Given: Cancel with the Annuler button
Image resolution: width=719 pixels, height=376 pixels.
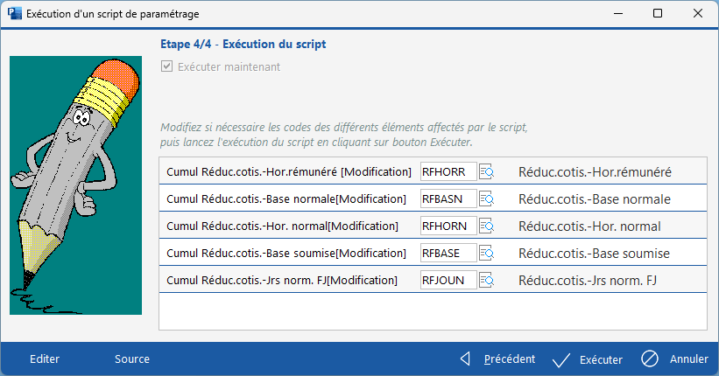Looking at the screenshot, I should pyautogui.click(x=675, y=359).
